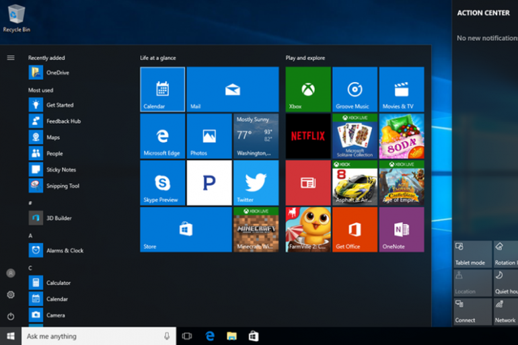
Task: Open the Store tile
Action: click(186, 229)
